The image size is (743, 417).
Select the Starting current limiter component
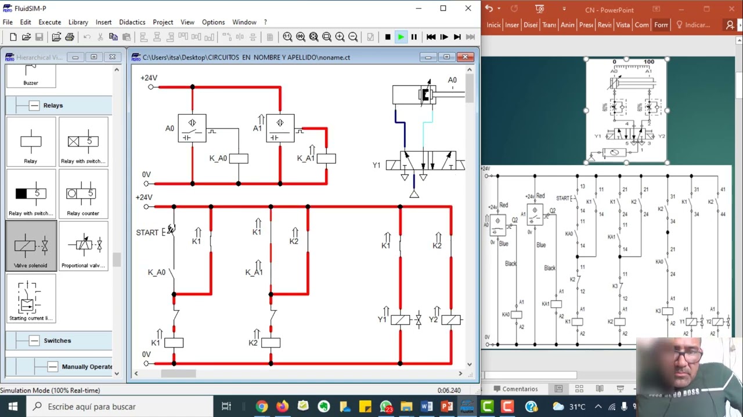31,298
